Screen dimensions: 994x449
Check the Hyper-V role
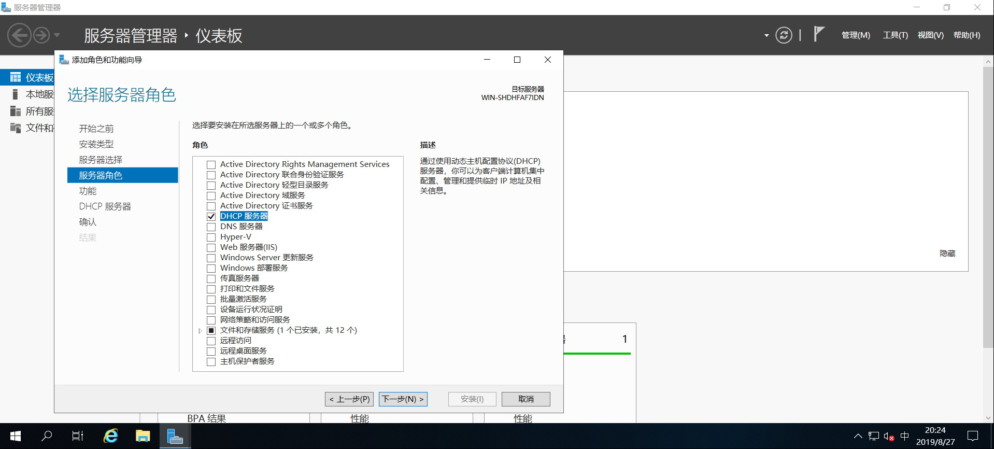pyautogui.click(x=211, y=237)
